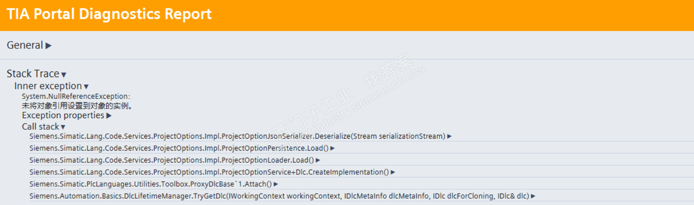Expand arrow after ProjectOptionPersistence.Load() entry
The width and height of the screenshot is (694, 205).
(333, 148)
